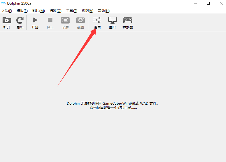Open the 文件(F) menu
226x162 pixels.
click(7, 11)
